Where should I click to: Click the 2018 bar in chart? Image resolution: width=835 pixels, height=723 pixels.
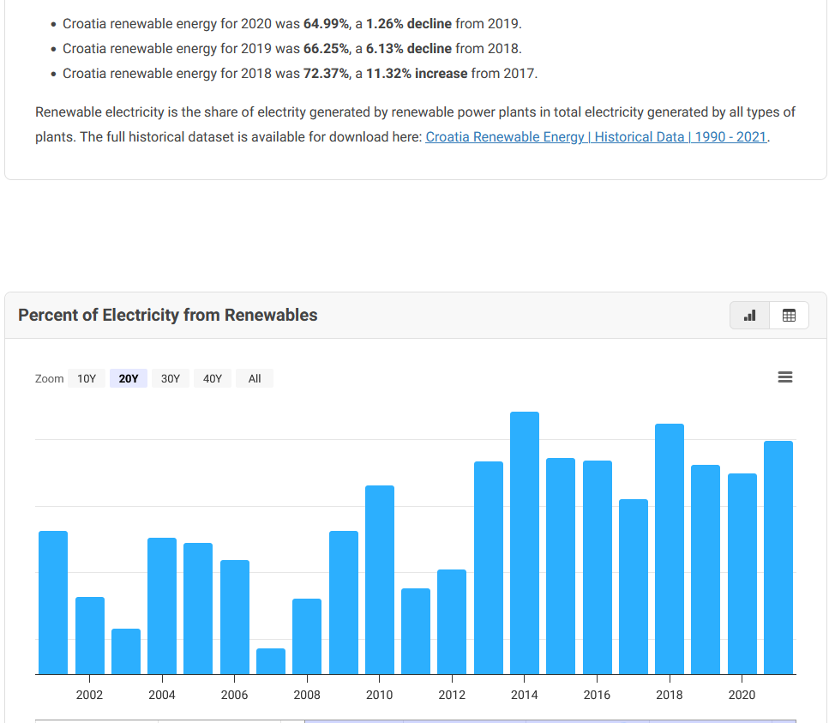[x=670, y=549]
